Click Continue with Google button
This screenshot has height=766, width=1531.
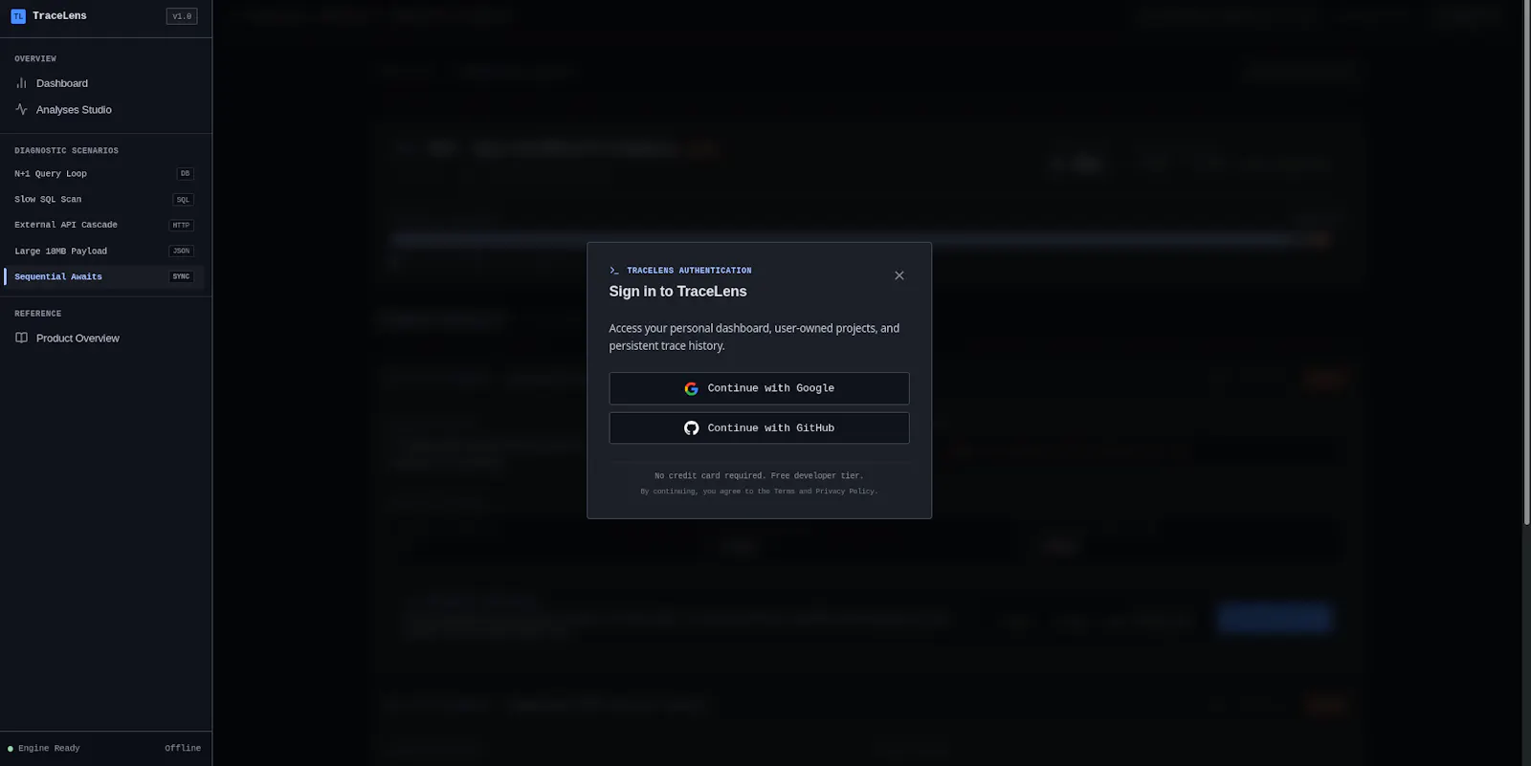point(759,388)
